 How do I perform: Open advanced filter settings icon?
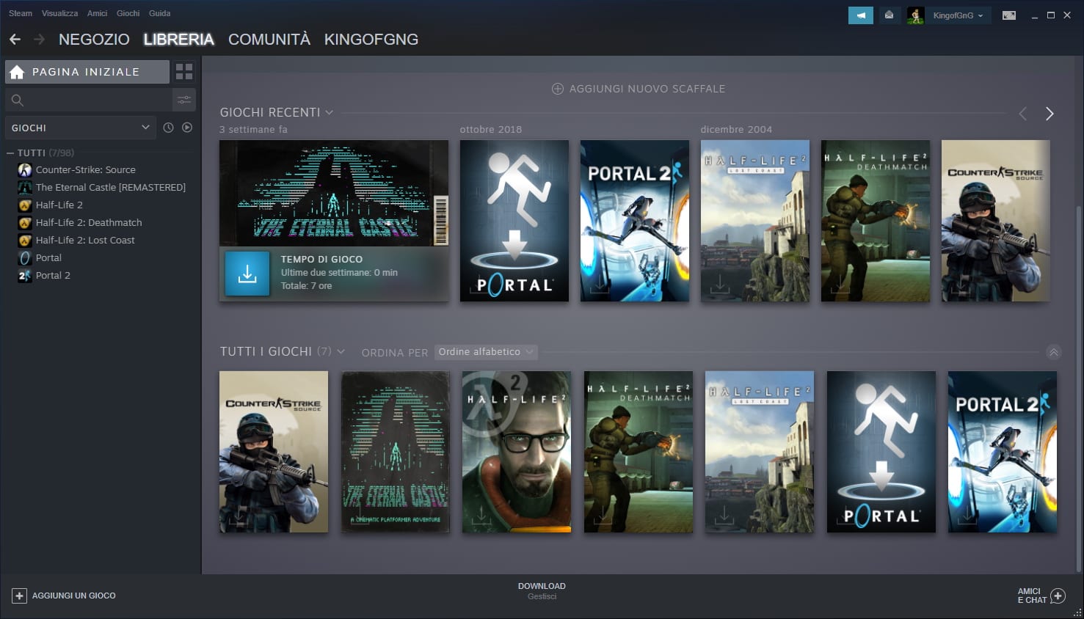click(183, 100)
